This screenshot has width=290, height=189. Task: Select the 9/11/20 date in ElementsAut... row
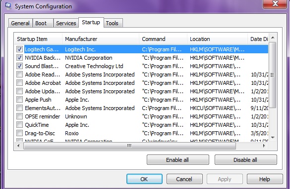pyautogui.click(x=259, y=108)
